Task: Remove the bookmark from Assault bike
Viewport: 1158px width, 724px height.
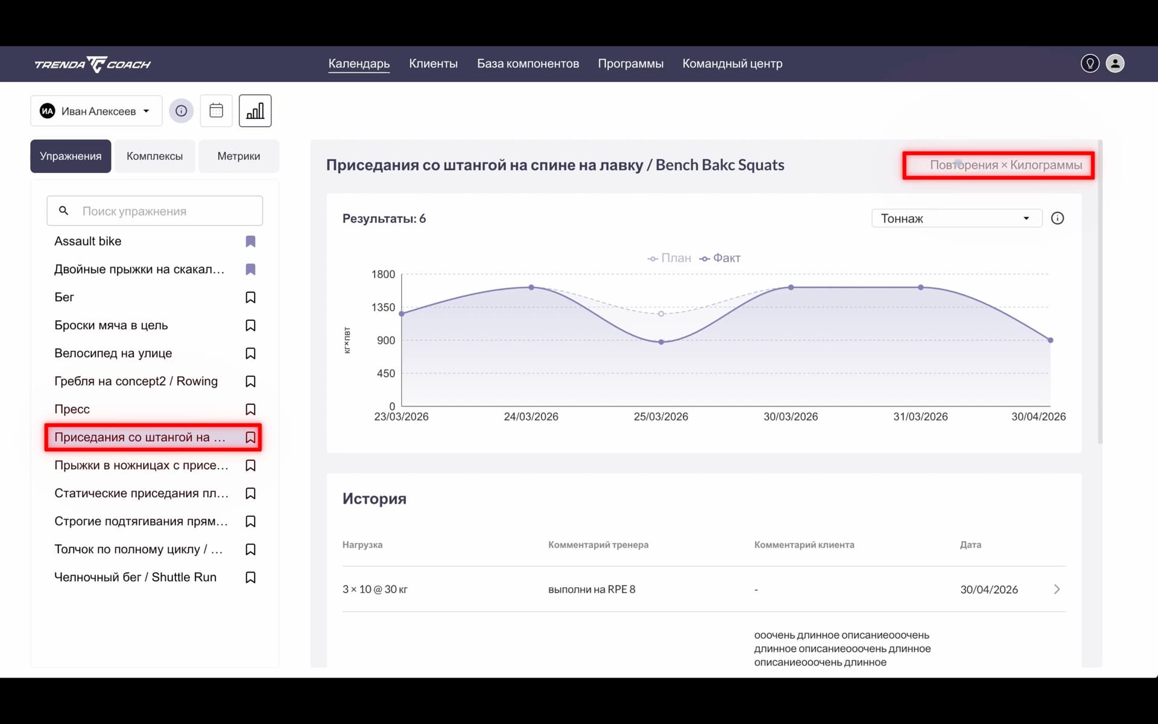Action: point(250,241)
